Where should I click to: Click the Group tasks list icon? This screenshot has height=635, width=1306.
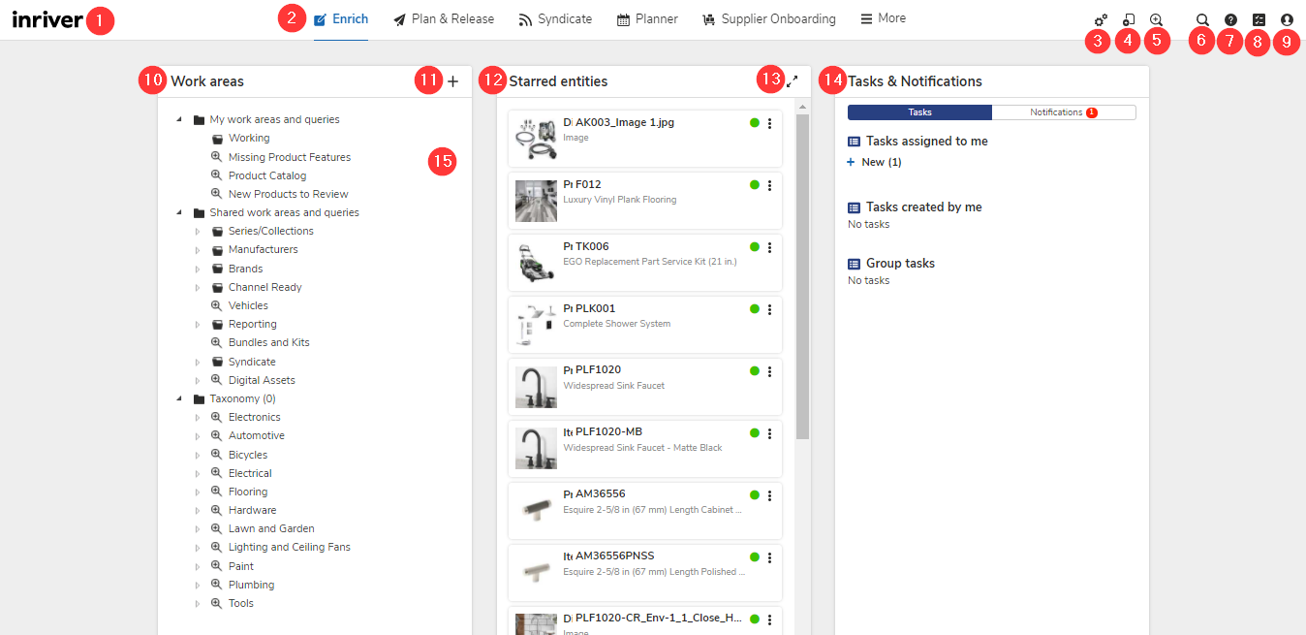coord(854,264)
